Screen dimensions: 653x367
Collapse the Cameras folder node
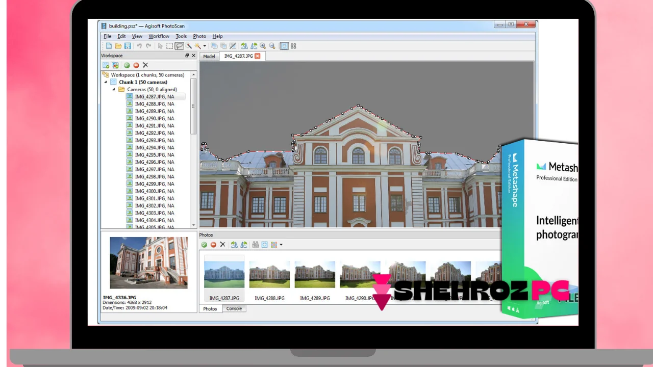[114, 89]
